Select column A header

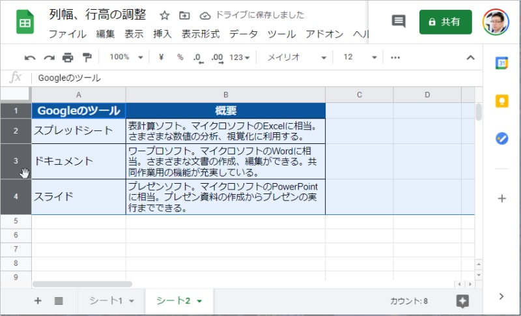point(79,95)
